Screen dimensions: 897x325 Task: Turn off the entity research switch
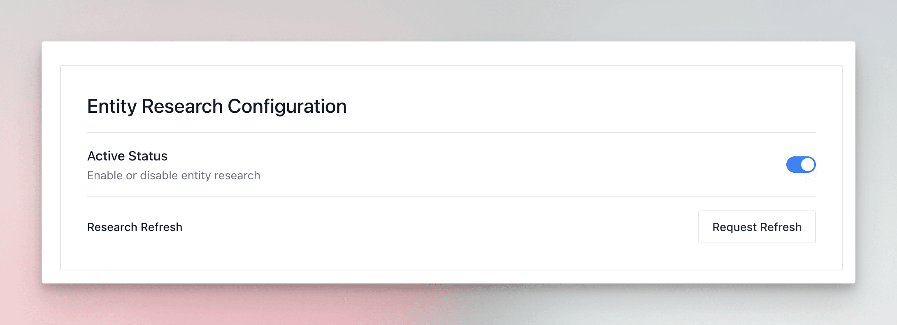coord(801,165)
